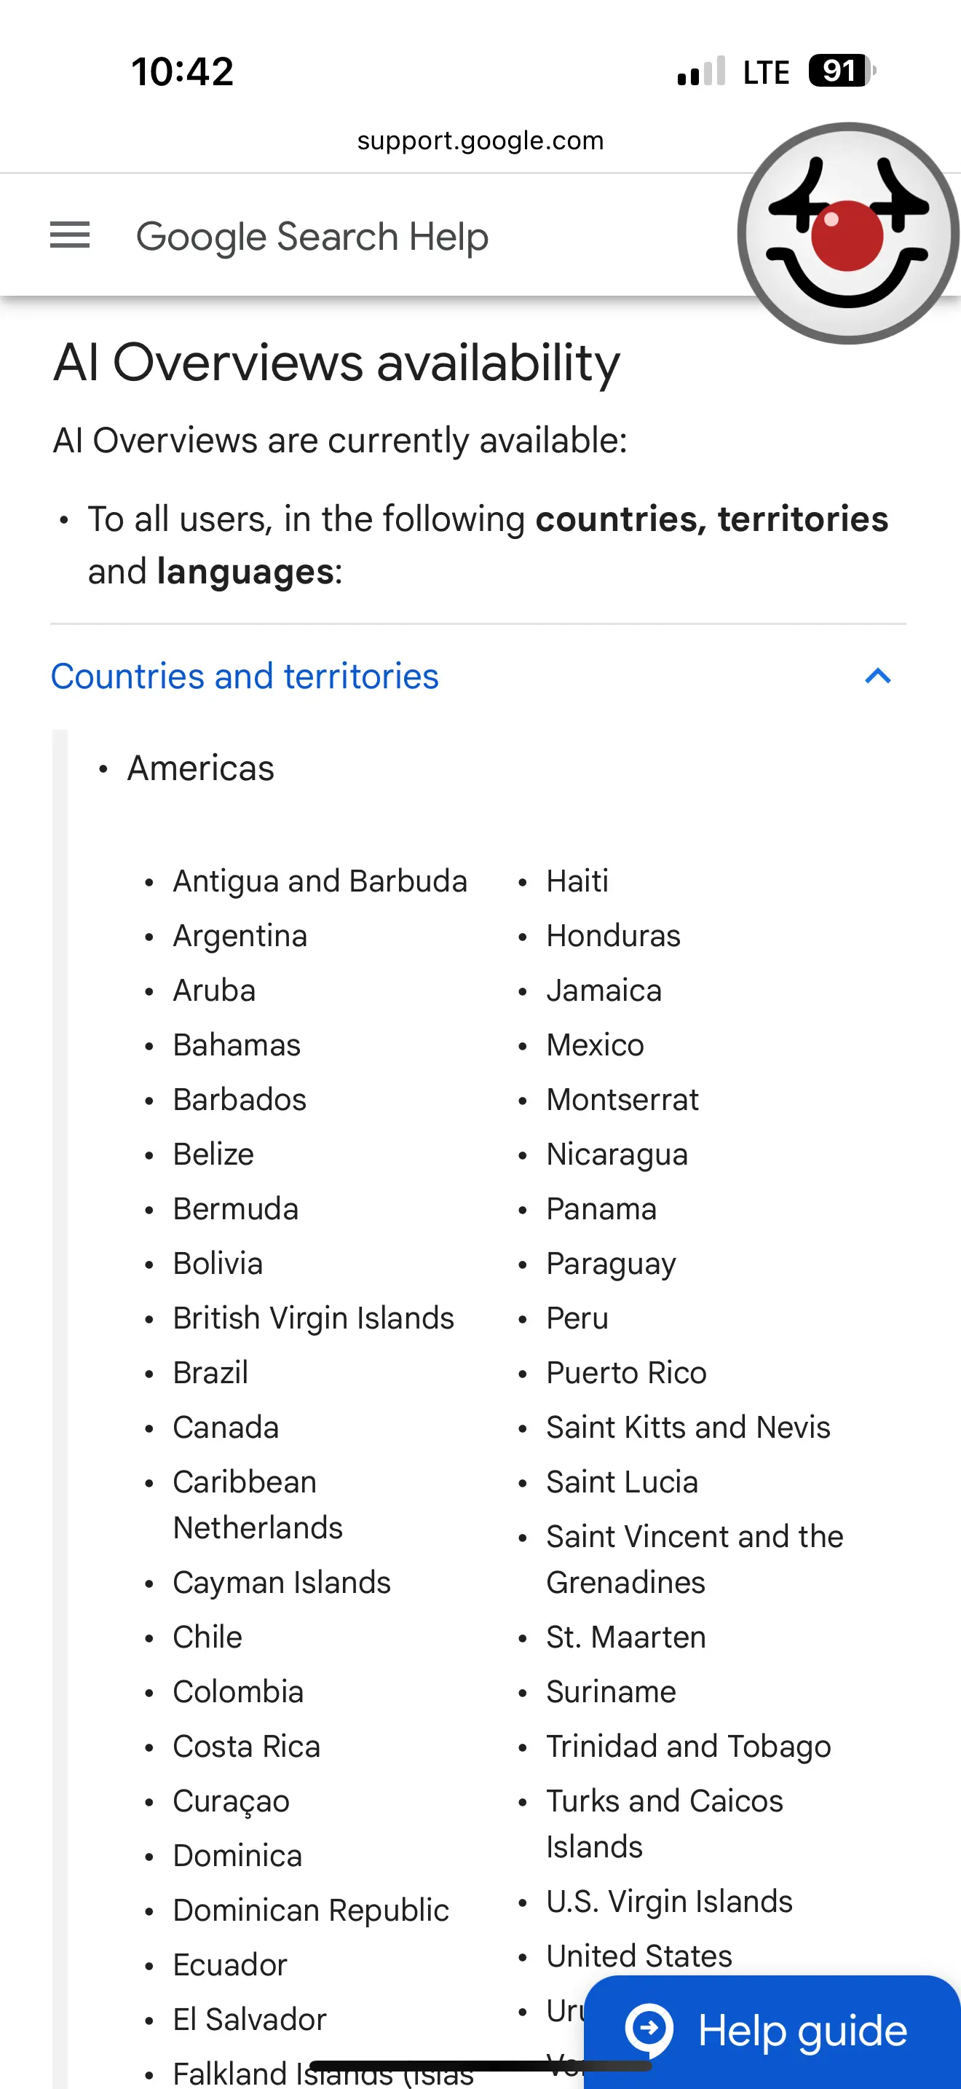This screenshot has width=961, height=2089.
Task: Collapse the Countries and territories chevron
Action: (x=877, y=675)
